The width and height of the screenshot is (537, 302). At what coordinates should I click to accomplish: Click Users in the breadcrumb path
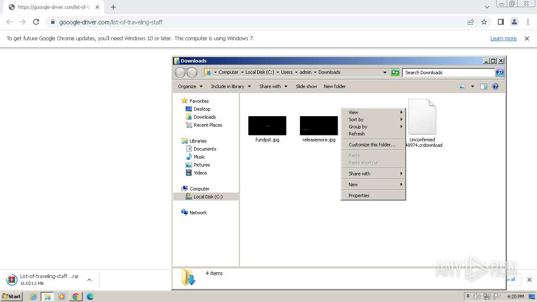coord(287,72)
